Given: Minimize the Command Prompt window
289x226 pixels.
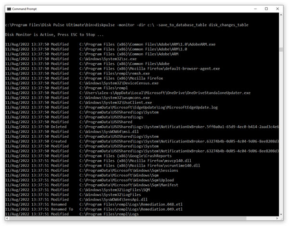Looking at the screenshot, I should pos(255,9).
